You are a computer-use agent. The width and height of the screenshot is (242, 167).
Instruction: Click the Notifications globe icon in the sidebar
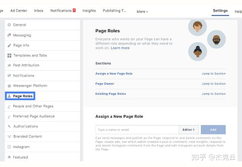click(x=9, y=75)
